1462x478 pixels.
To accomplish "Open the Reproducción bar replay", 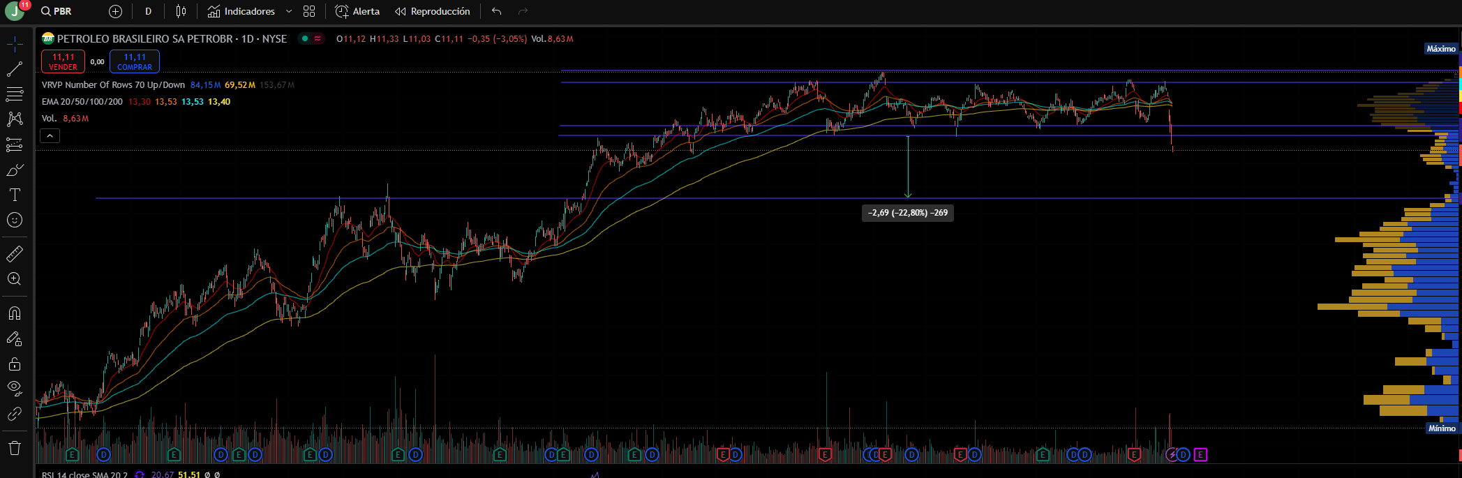I will pyautogui.click(x=433, y=11).
